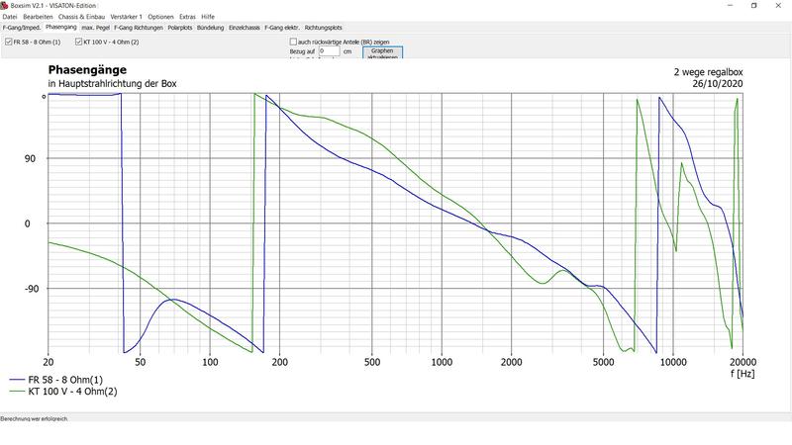
Task: Click 'in Hauptstrahlrichtung der Box' subtitle
Action: click(112, 84)
